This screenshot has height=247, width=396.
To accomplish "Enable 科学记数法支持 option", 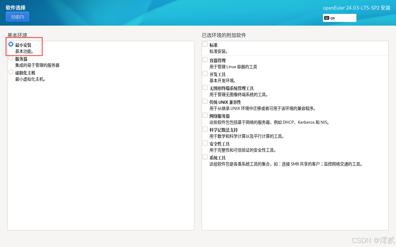I will (x=205, y=129).
